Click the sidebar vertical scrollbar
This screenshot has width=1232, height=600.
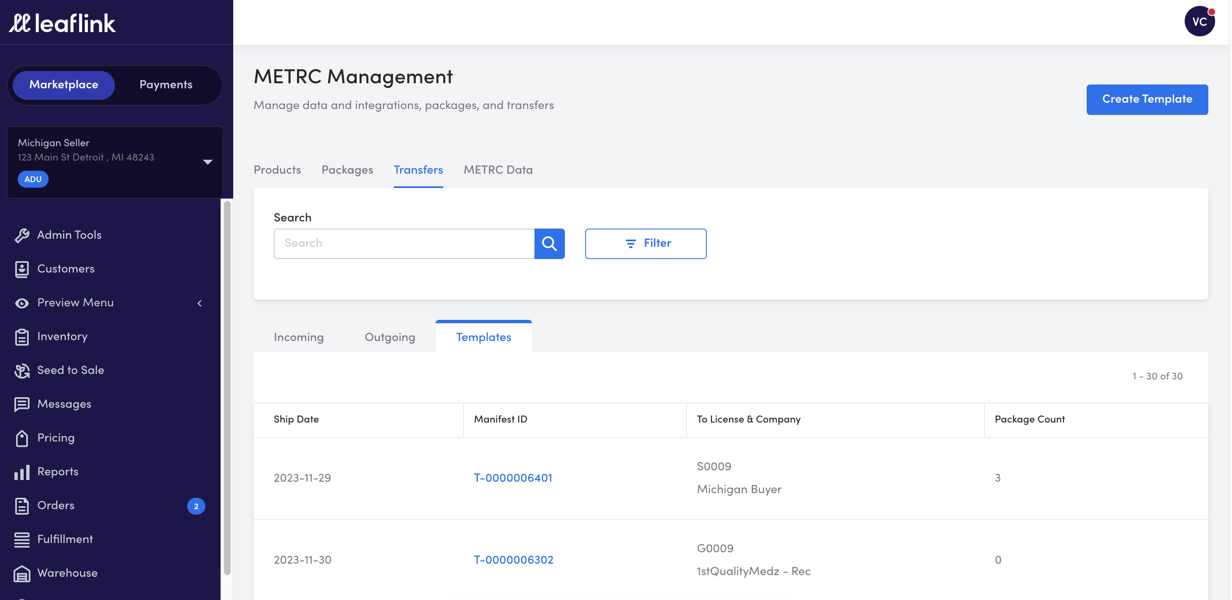pyautogui.click(x=227, y=387)
